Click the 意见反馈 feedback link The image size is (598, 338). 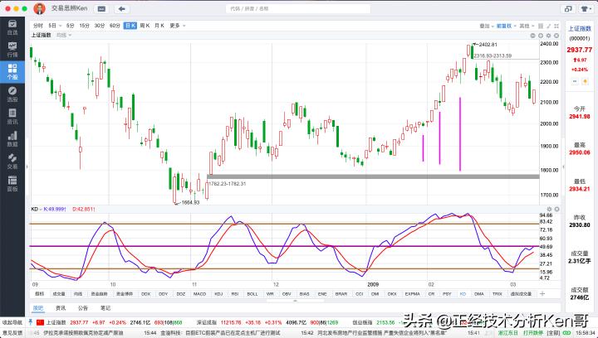point(12,333)
